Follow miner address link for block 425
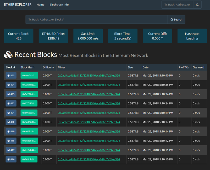 [89, 76]
